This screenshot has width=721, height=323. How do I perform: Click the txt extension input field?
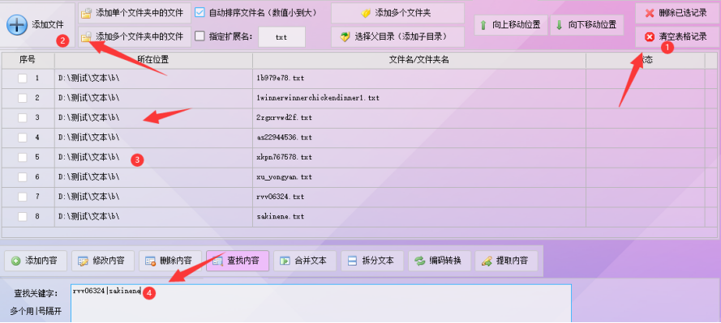[x=282, y=36]
